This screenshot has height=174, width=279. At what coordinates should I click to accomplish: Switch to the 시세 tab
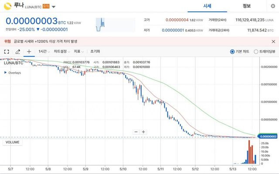[x=208, y=6]
